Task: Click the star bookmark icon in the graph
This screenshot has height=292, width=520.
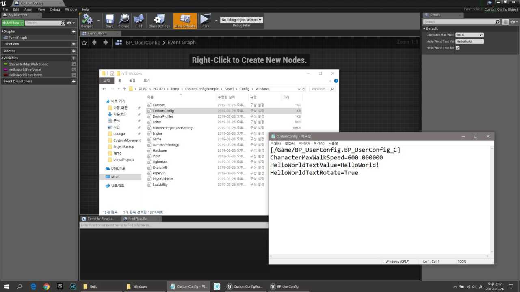Action: point(84,43)
